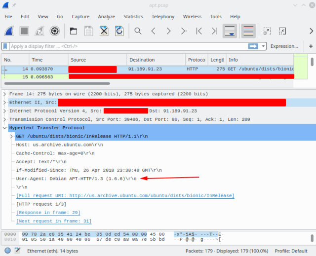This screenshot has width=316, height=256.
Task: Click the stop capture square icon
Action: tap(24, 31)
